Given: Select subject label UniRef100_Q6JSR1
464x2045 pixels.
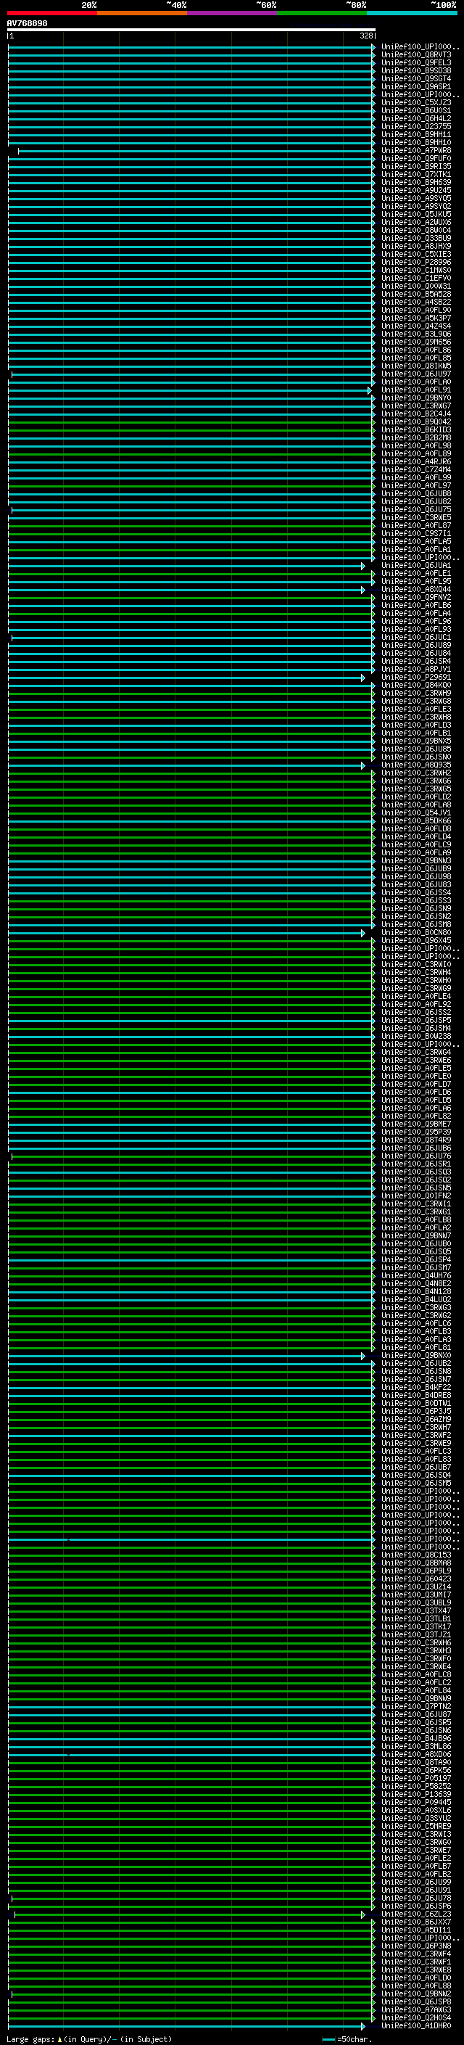Looking at the screenshot, I should 416,1163.
